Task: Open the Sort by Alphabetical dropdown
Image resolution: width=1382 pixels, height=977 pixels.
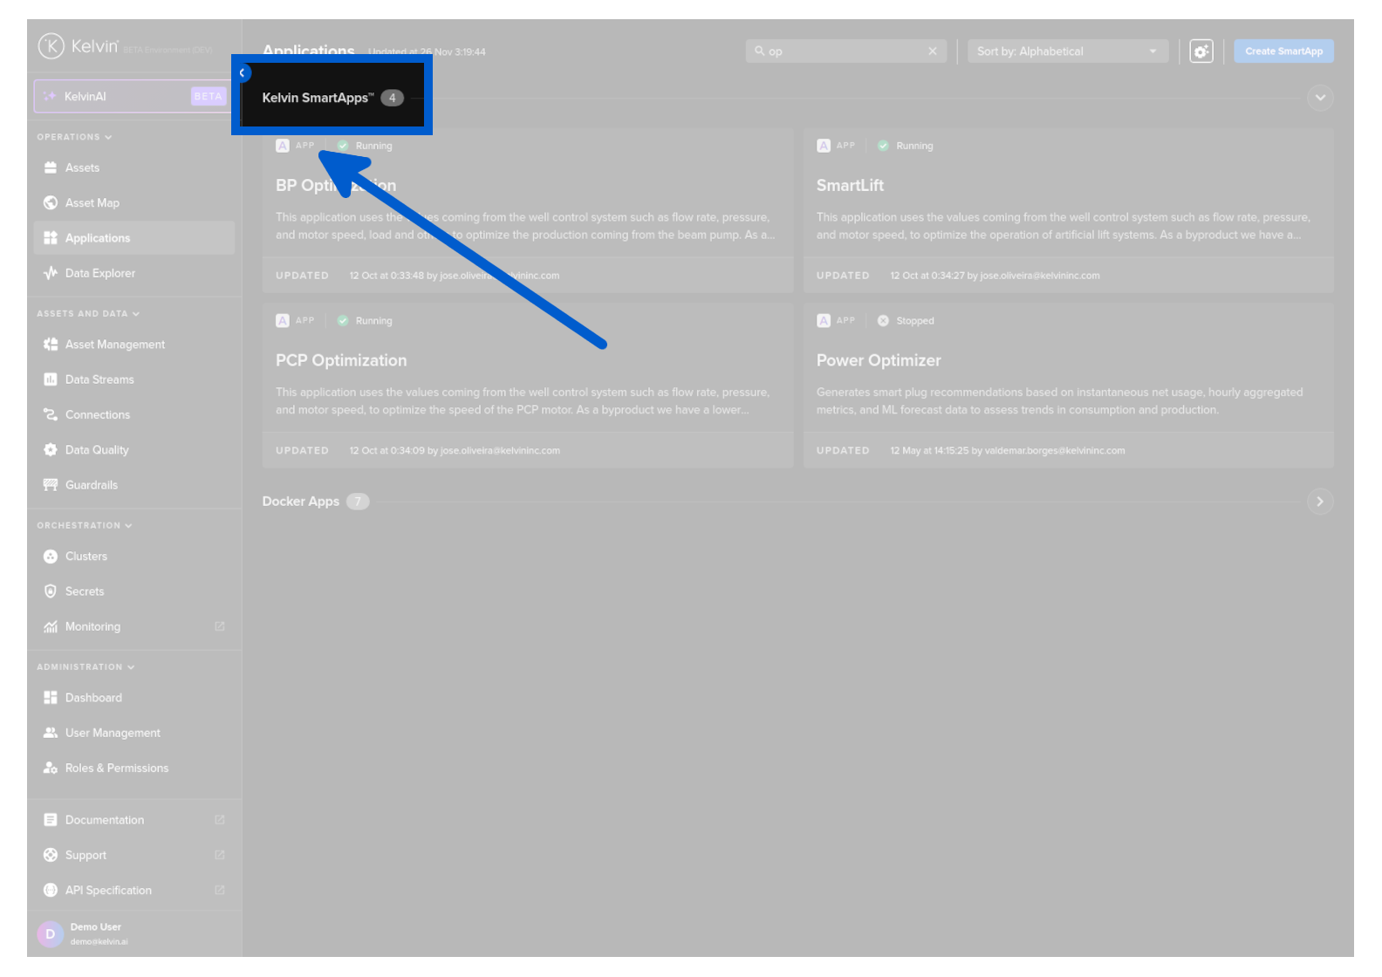Action: [1066, 51]
